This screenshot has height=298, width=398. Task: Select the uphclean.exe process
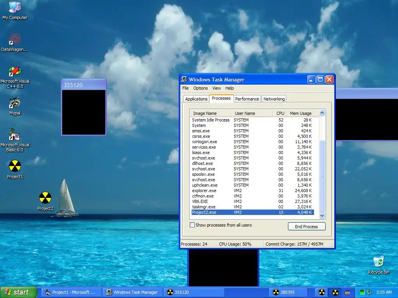[x=252, y=185]
